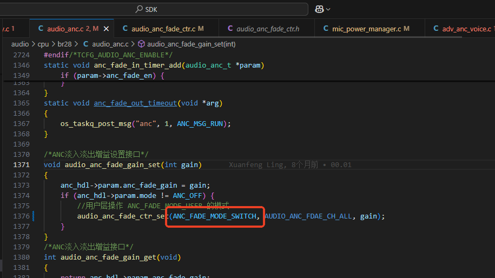Click AUDIO_ANC_FDAE_CH_ALL argument
The width and height of the screenshot is (495, 278).
click(308, 216)
